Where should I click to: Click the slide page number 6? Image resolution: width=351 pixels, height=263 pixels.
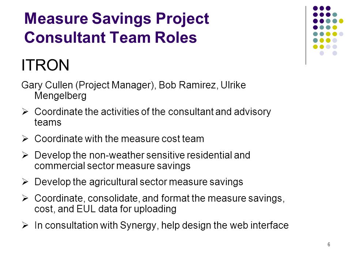(x=329, y=244)
